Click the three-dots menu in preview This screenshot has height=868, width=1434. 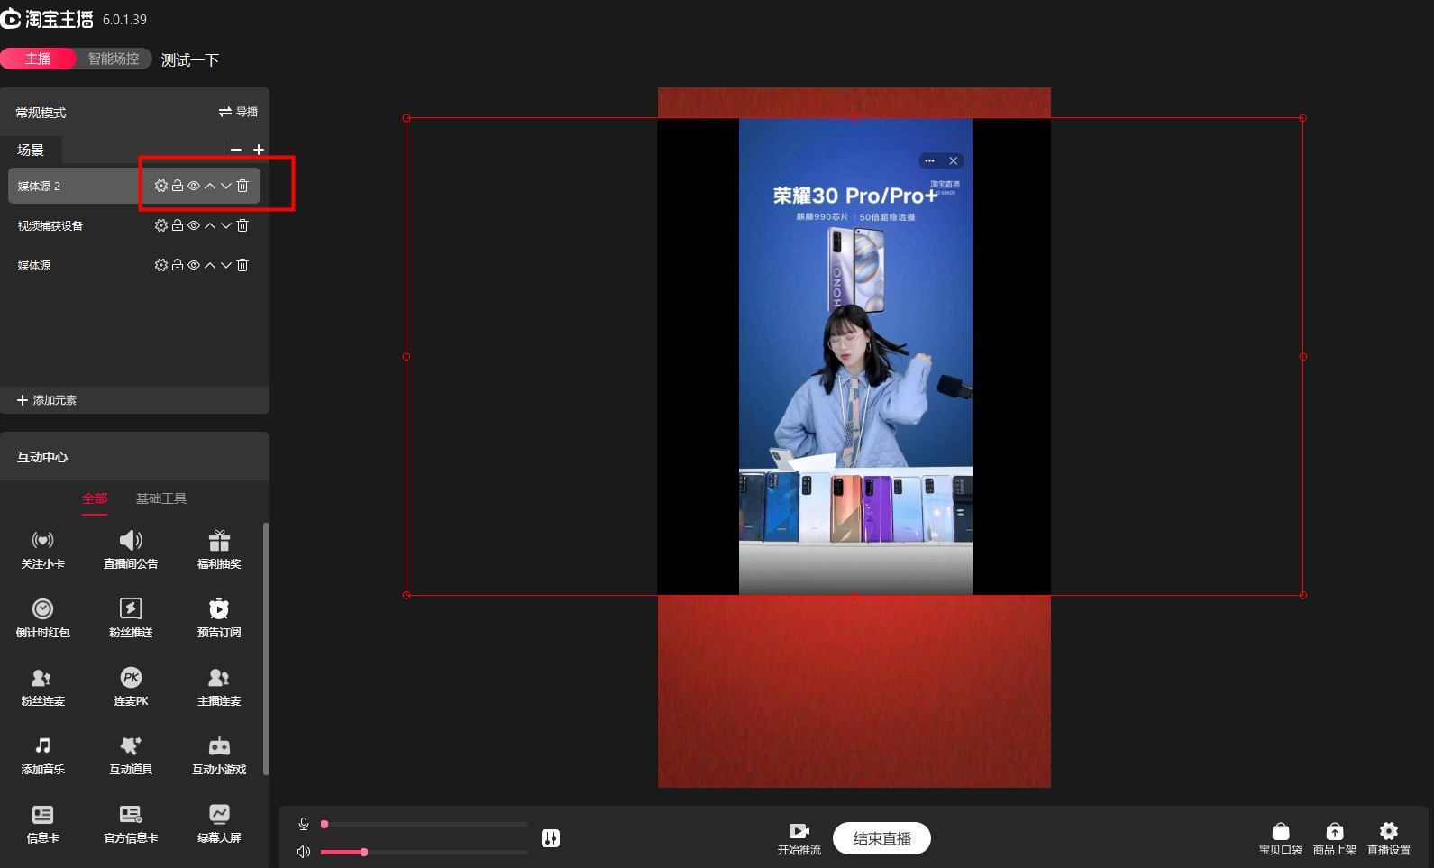(x=929, y=160)
